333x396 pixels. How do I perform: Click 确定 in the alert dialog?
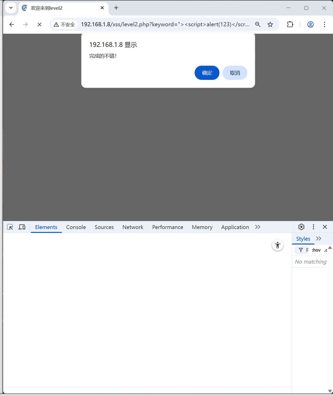[207, 73]
